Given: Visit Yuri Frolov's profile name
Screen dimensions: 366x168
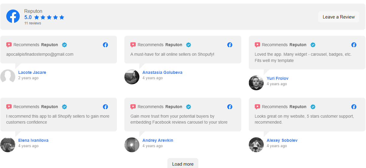Looking at the screenshot, I should coord(277,78).
